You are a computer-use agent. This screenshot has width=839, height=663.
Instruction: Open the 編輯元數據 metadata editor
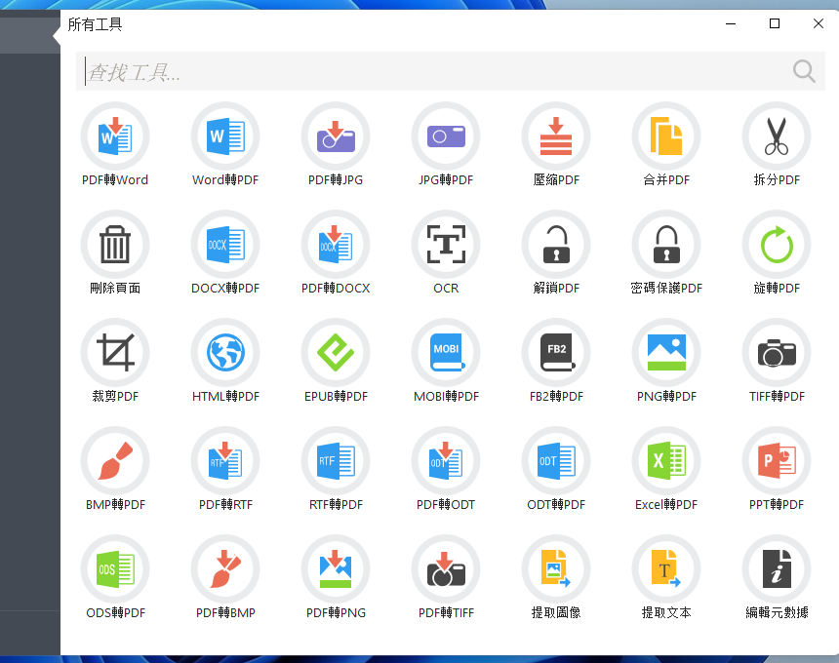coord(777,568)
